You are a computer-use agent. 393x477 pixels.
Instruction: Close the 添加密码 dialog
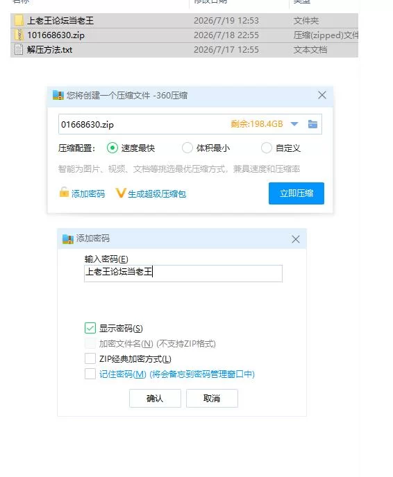click(296, 239)
